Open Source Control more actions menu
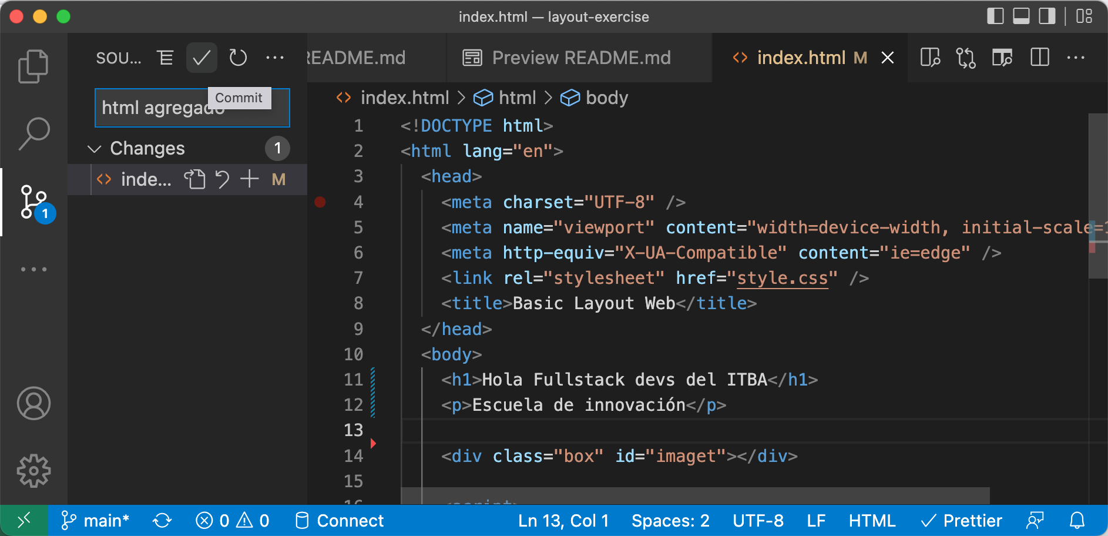This screenshot has height=536, width=1108. point(275,58)
